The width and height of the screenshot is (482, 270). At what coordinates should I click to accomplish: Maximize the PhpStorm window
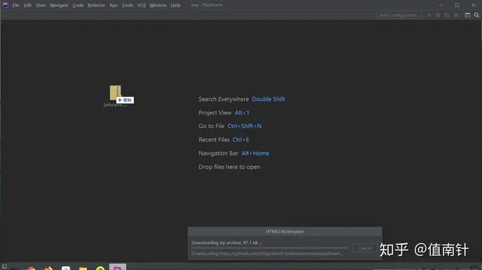click(457, 5)
